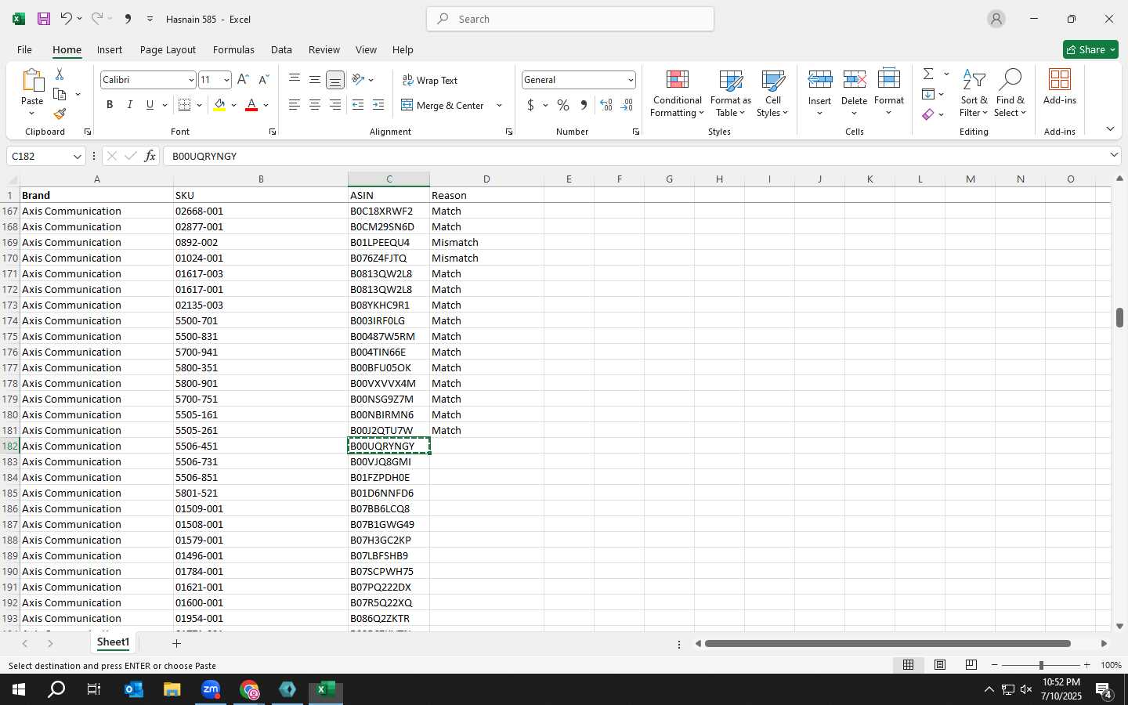Screen dimensions: 1128x705
Task: Open Find & Select button
Action: [1010, 93]
